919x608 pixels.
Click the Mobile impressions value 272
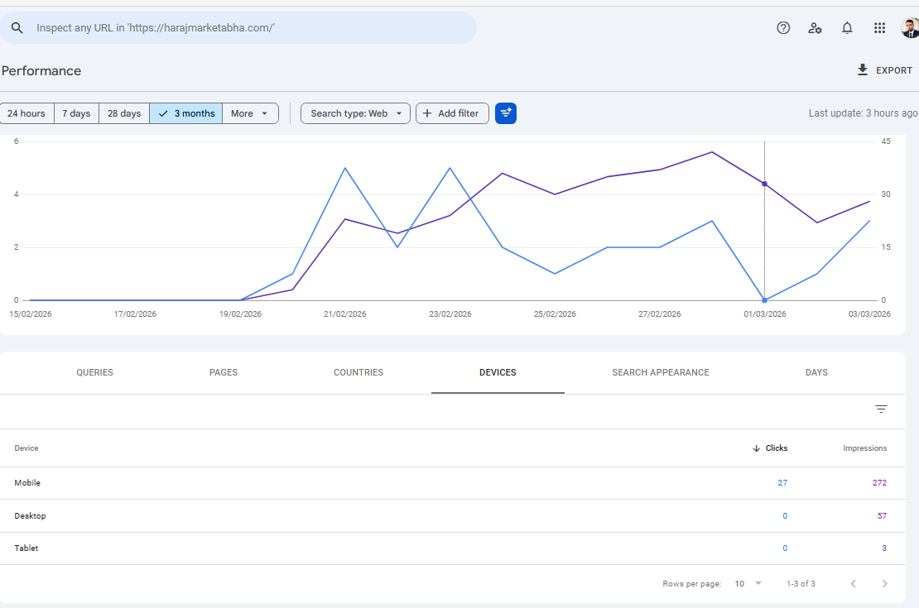click(879, 482)
